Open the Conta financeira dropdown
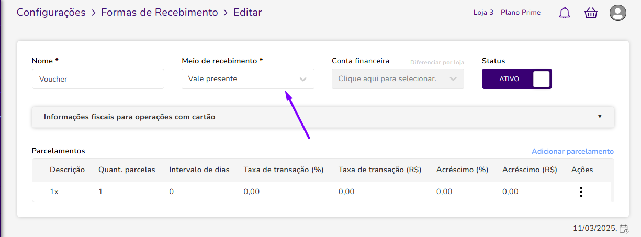 (398, 79)
